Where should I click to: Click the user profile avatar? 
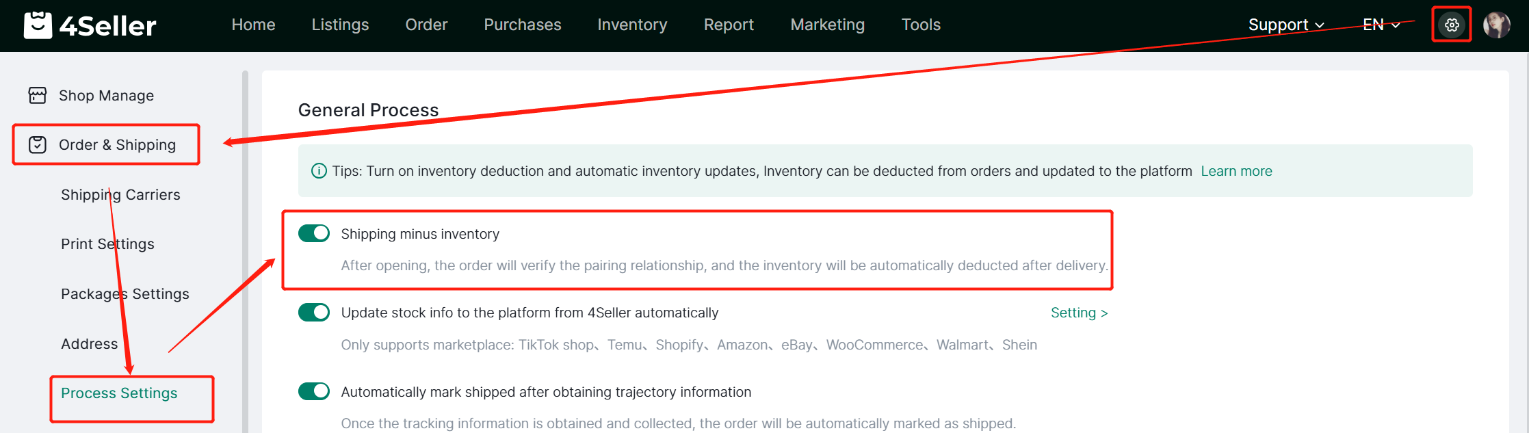coord(1496,25)
